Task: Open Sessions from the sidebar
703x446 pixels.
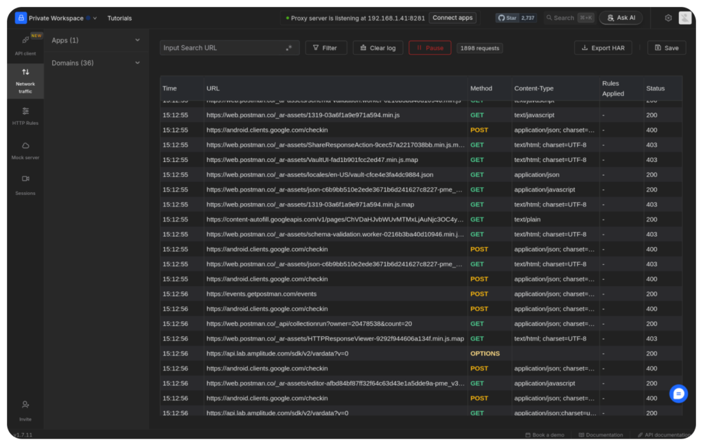Action: pos(25,185)
